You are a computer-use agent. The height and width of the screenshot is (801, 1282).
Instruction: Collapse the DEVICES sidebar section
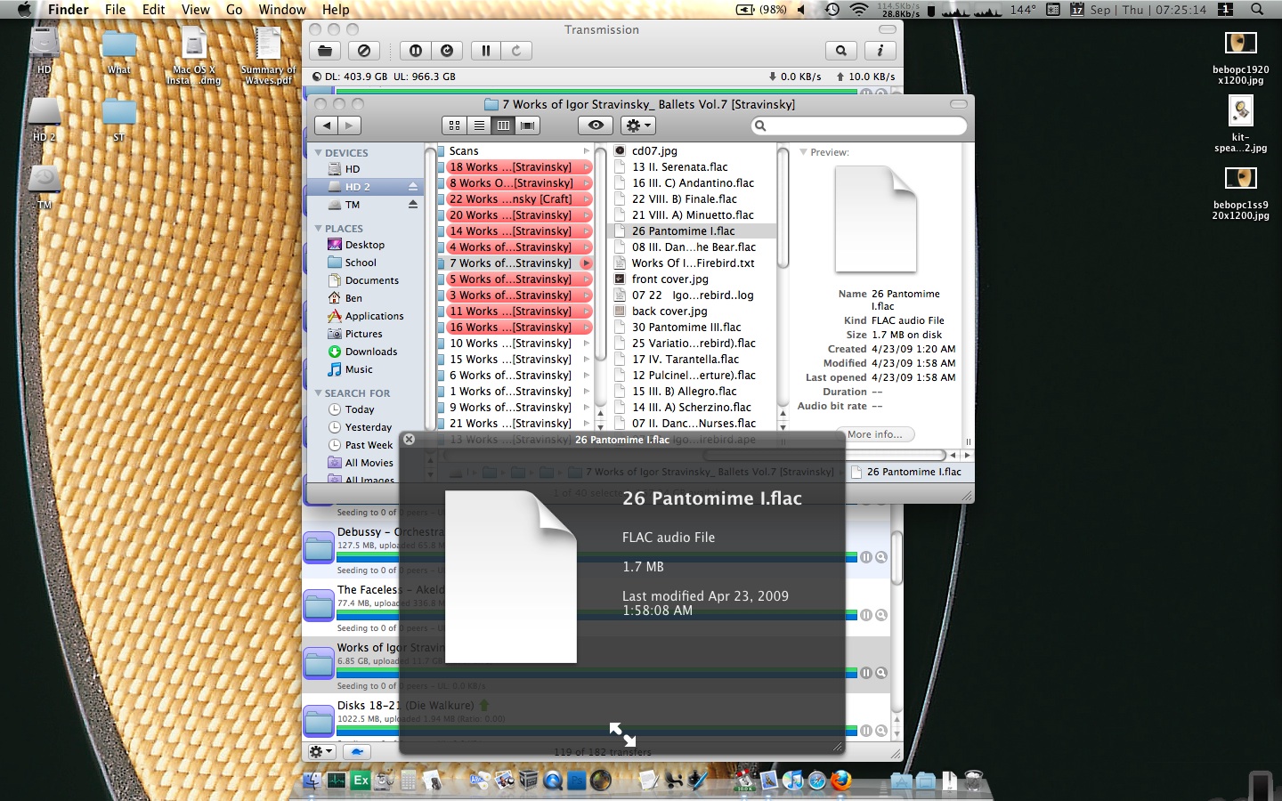[318, 153]
